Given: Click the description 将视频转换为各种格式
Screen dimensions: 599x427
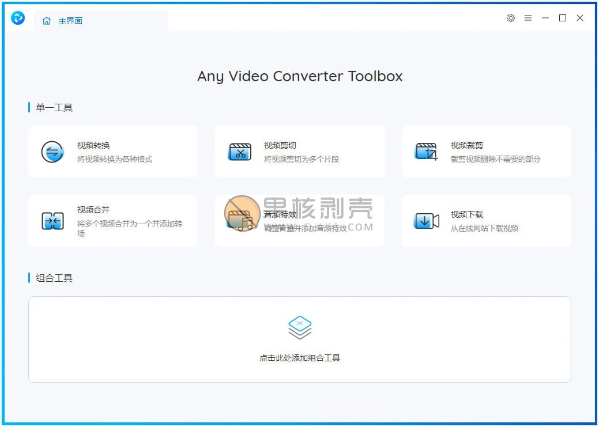Looking at the screenshot, I should coord(115,159).
